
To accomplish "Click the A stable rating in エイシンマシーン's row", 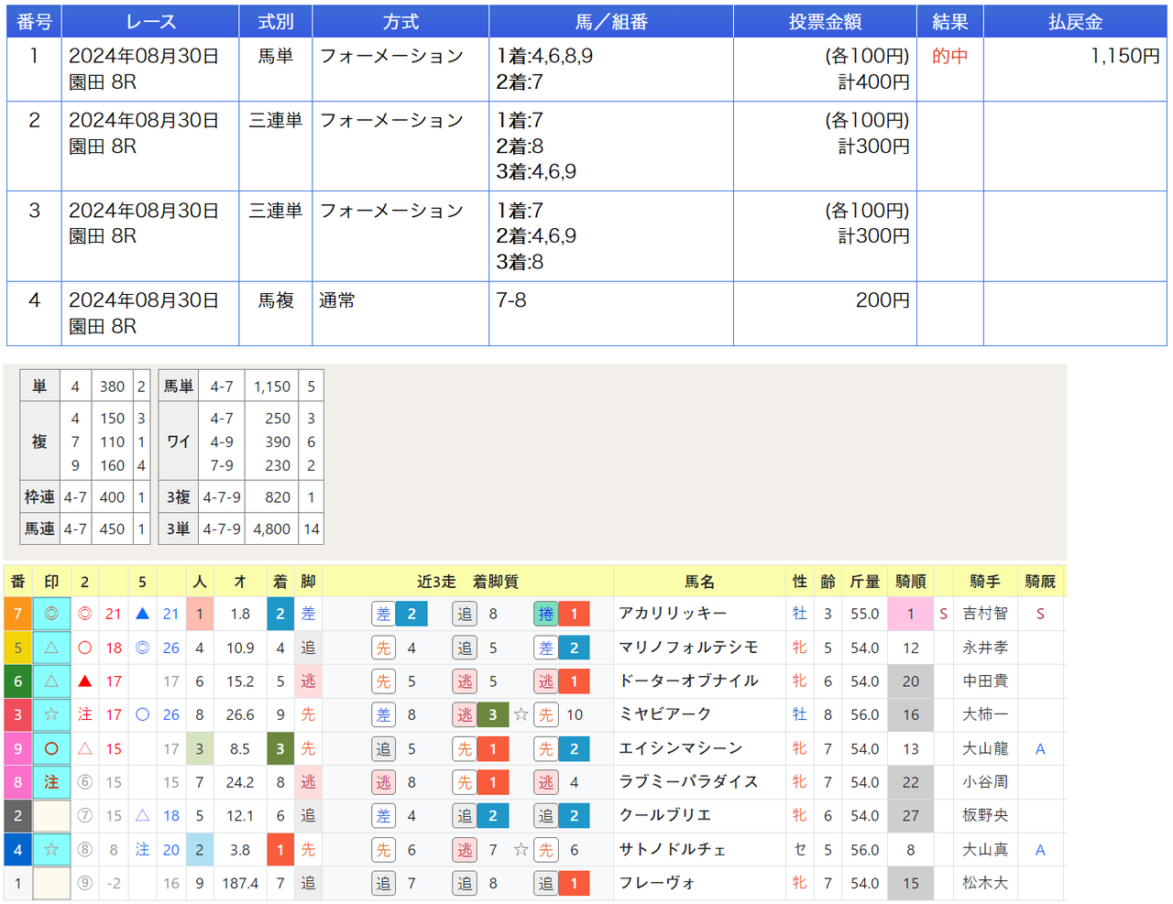I will click(x=1040, y=748).
